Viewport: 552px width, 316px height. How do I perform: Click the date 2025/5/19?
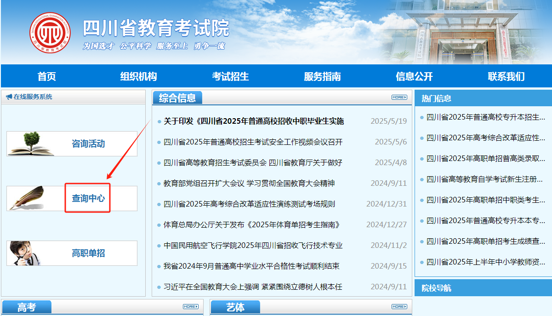pyautogui.click(x=389, y=121)
